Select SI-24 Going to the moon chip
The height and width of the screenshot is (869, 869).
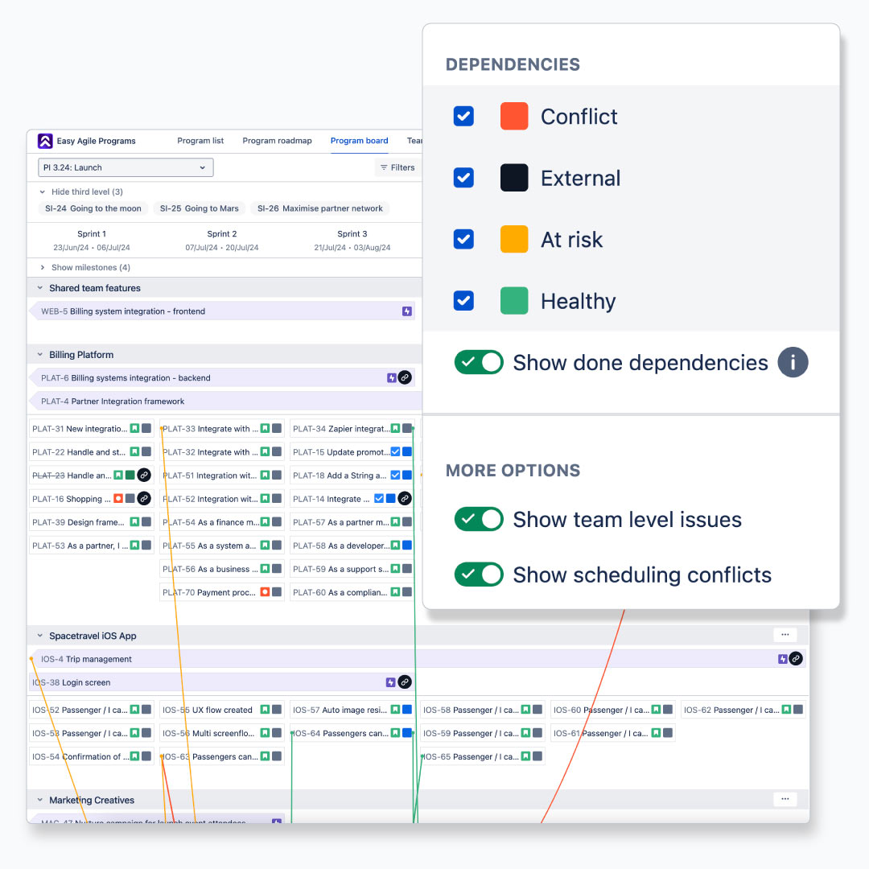click(93, 208)
